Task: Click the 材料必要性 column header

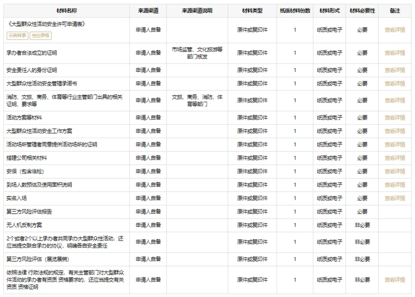Action: (x=363, y=10)
